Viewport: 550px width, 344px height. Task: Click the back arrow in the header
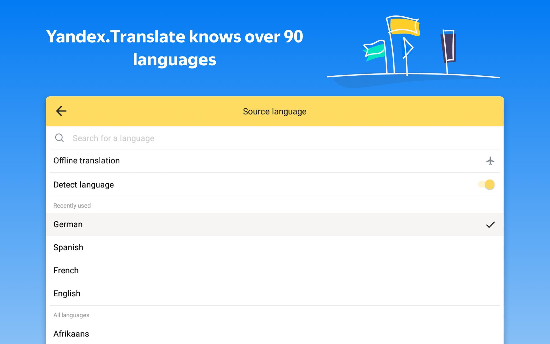click(61, 111)
